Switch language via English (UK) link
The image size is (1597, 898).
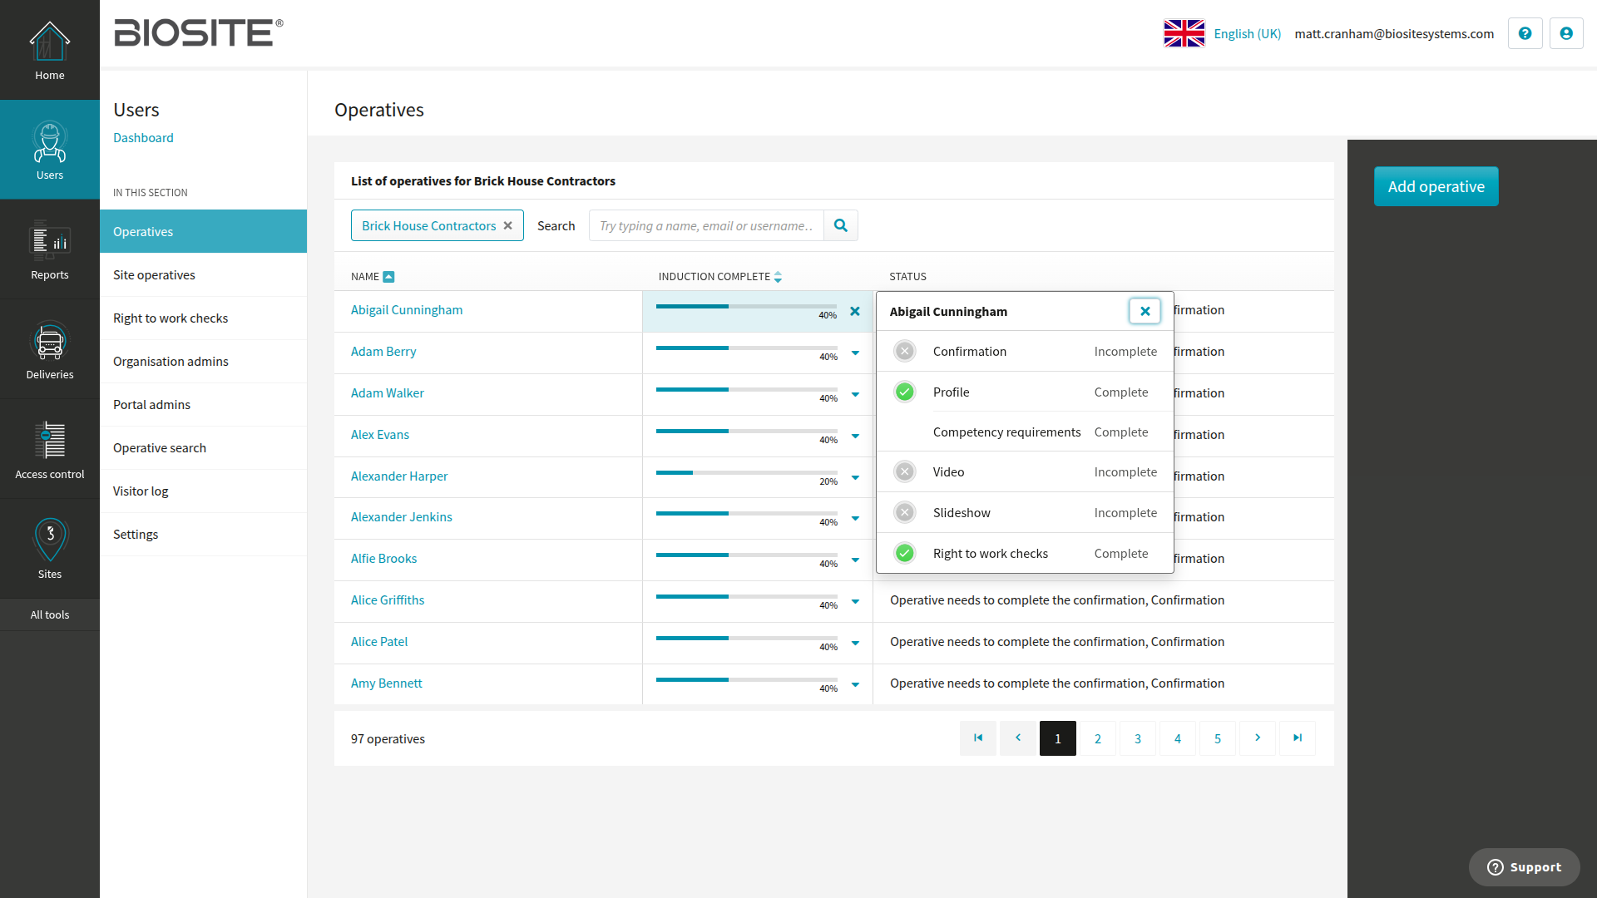pos(1247,33)
